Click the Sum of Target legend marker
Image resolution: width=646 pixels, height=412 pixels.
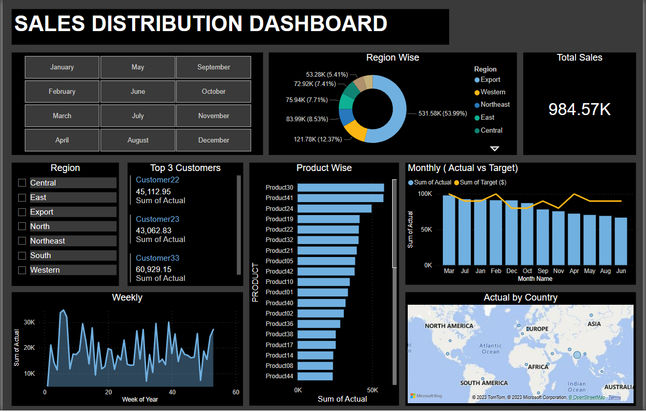(456, 182)
